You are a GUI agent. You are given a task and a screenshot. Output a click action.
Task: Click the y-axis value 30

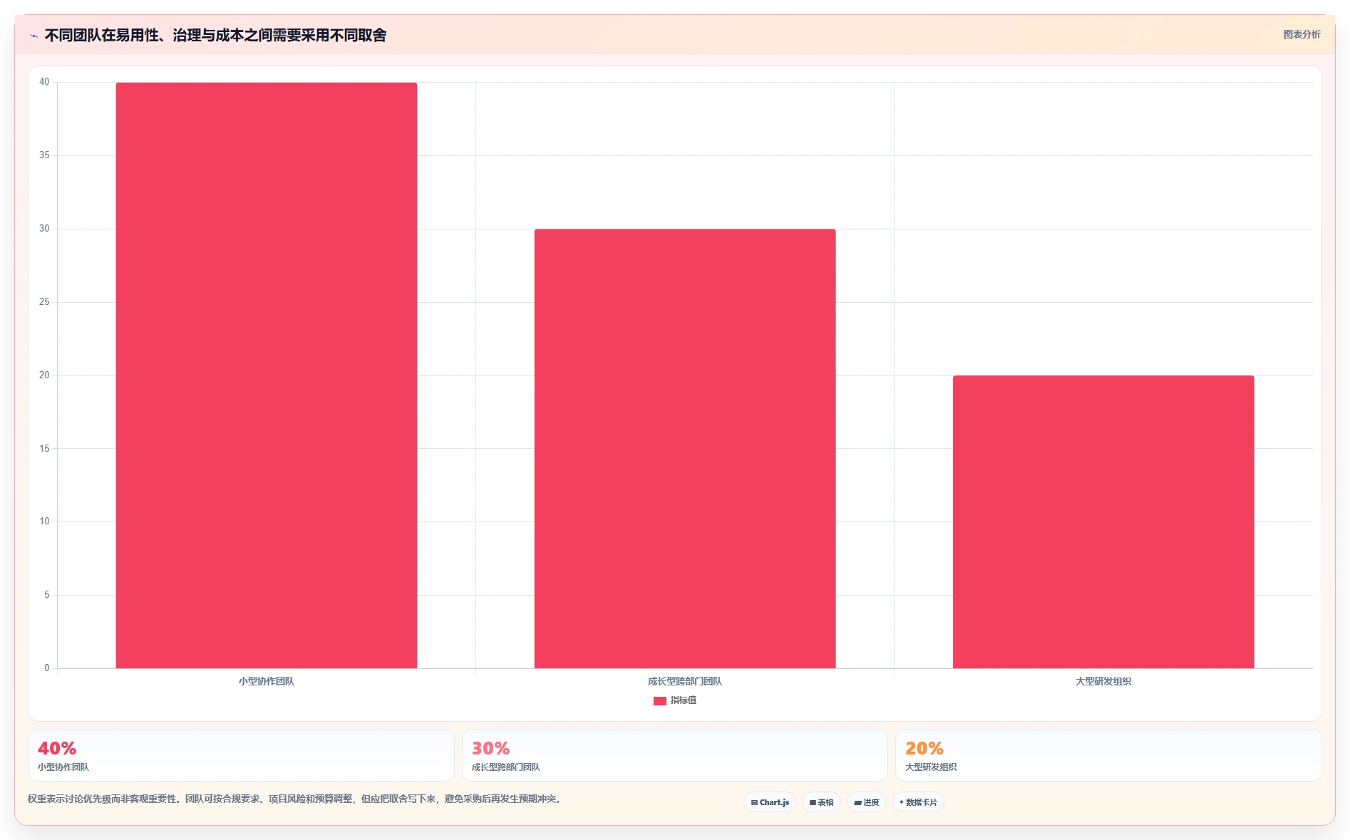pos(44,229)
